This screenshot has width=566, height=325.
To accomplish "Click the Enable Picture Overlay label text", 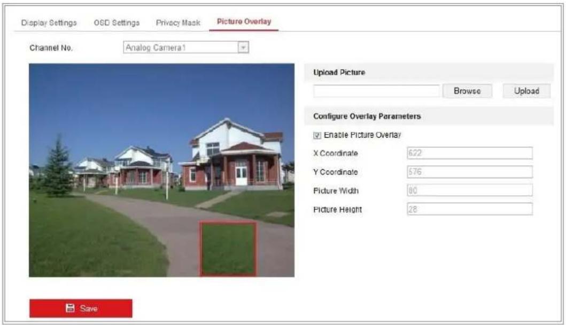I will 362,135.
